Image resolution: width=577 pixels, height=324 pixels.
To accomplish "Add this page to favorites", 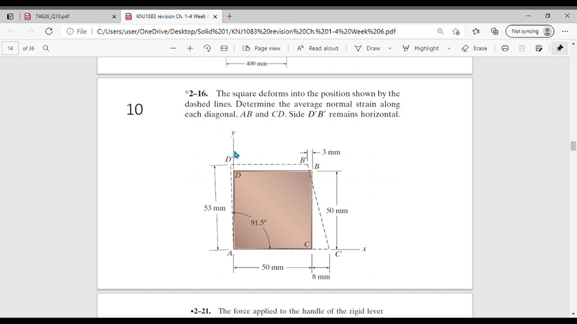I will (x=456, y=31).
